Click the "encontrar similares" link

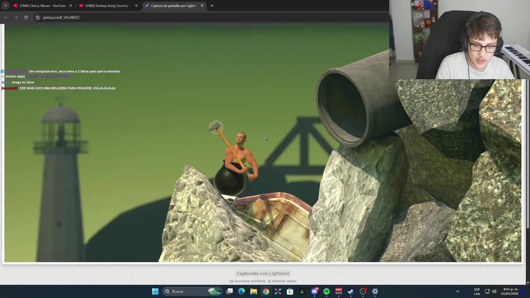coord(250,281)
